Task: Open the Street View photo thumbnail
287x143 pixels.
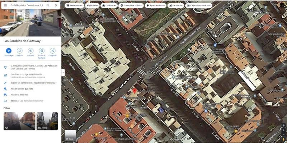Action: [19, 121]
